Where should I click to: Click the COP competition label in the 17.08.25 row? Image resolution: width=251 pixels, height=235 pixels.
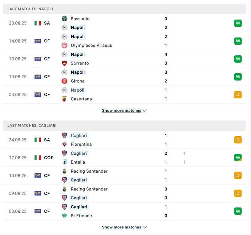pyautogui.click(x=49, y=158)
